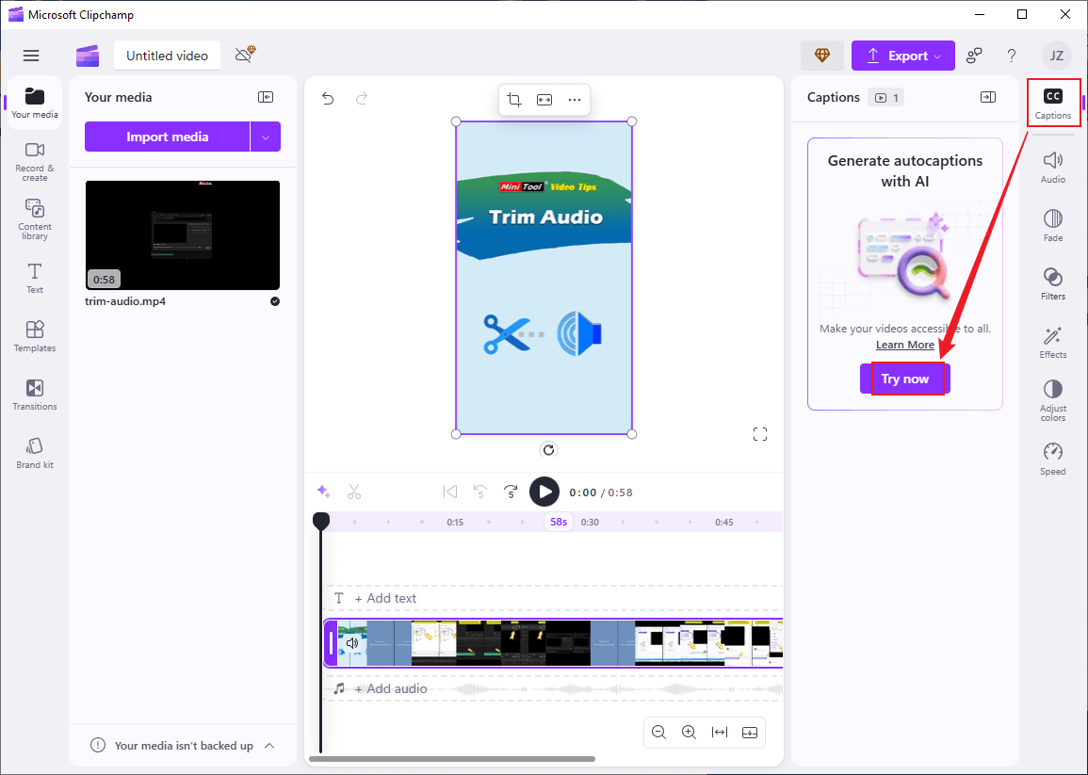
Task: Expand the Import media dropdown arrow
Action: pyautogui.click(x=266, y=137)
